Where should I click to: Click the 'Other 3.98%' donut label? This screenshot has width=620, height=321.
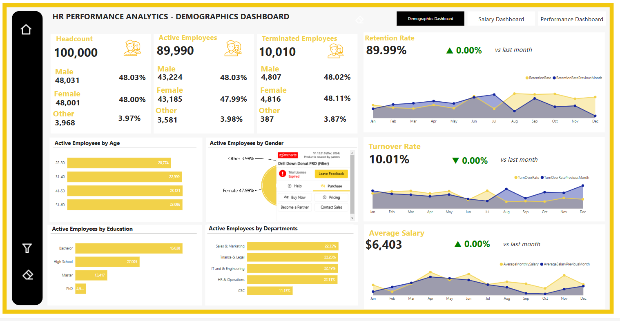point(241,158)
